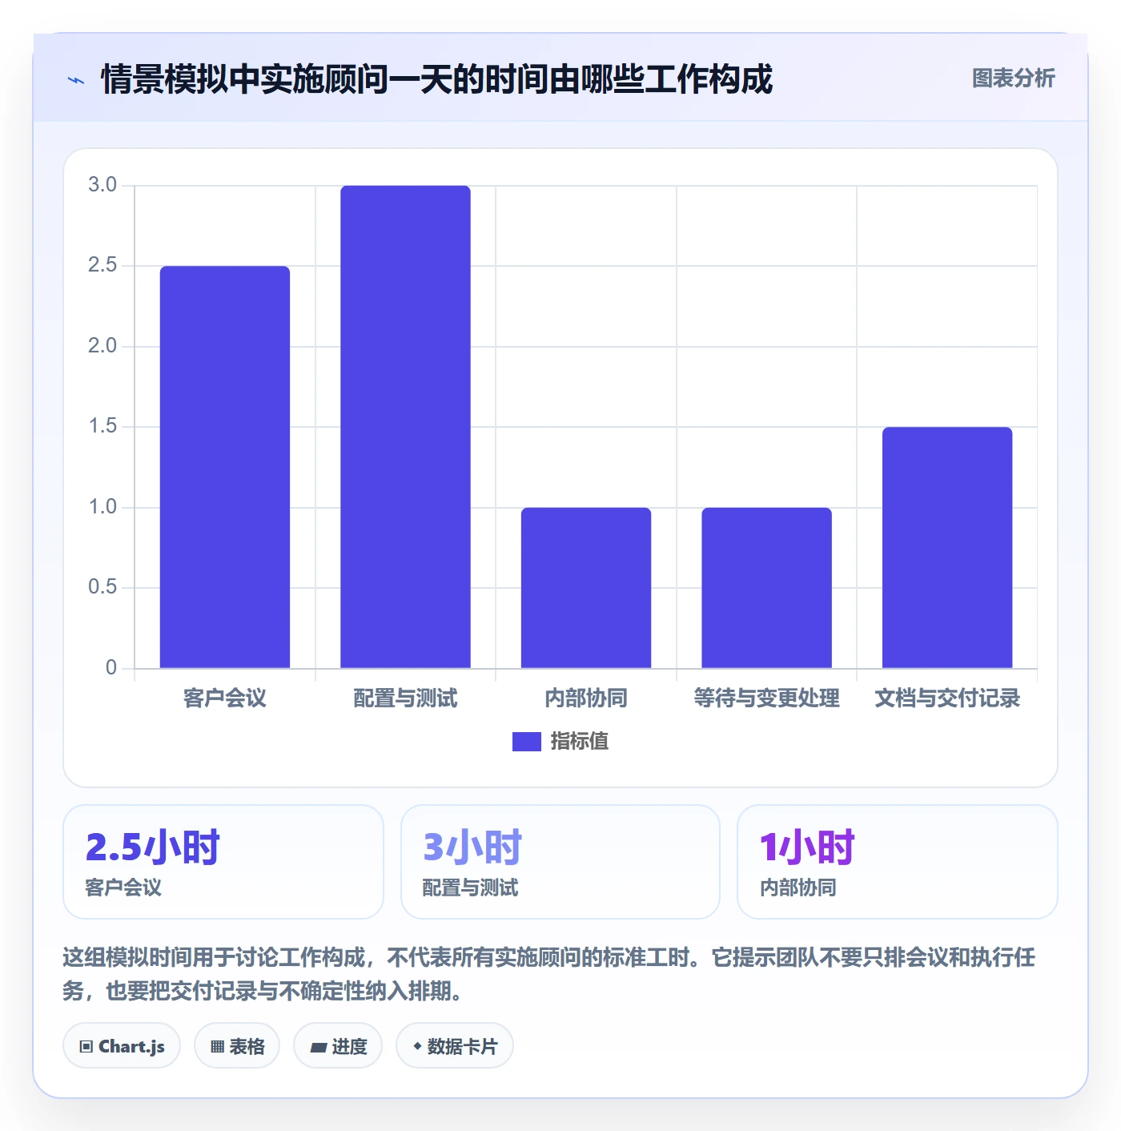Click the 等待与变更处理 axis label

767,698
